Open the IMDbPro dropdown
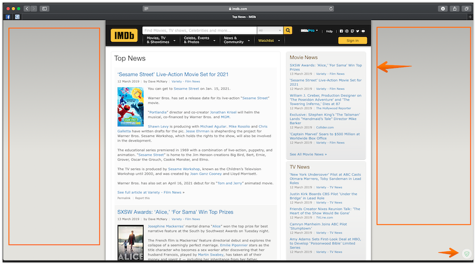Screen dimensions: 476x265 click(309, 30)
